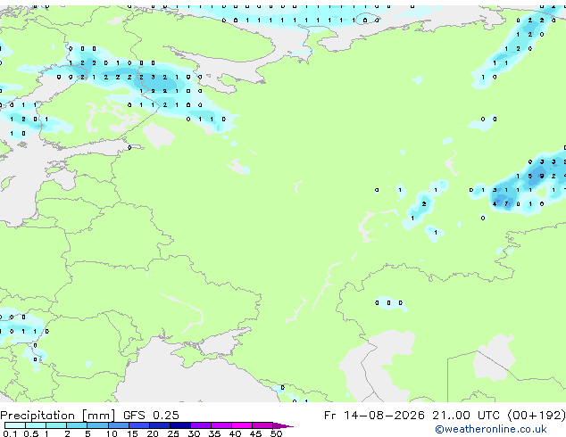Click the "GFS 0.25" model label
The height and width of the screenshot is (437, 566).
click(151, 416)
